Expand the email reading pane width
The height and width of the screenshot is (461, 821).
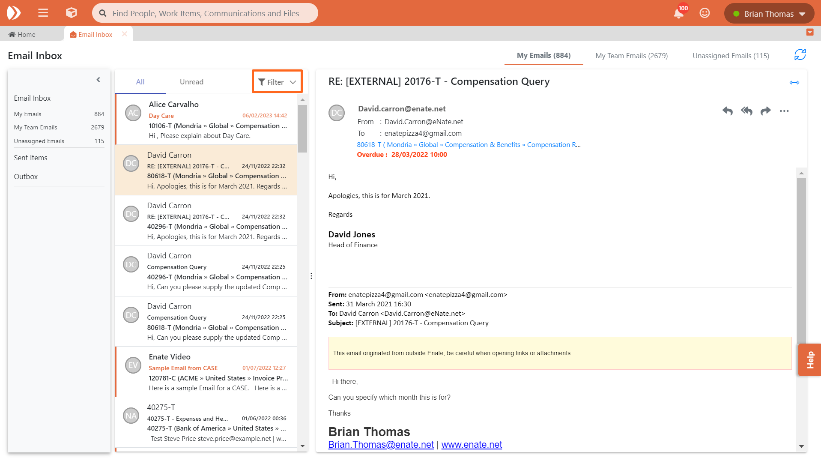(794, 82)
